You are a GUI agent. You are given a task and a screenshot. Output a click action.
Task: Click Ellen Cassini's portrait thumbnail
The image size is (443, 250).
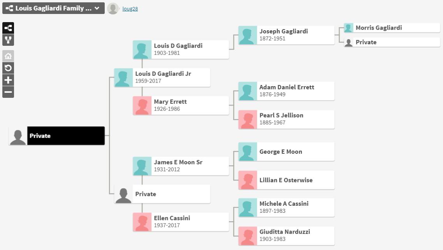pyautogui.click(x=142, y=222)
